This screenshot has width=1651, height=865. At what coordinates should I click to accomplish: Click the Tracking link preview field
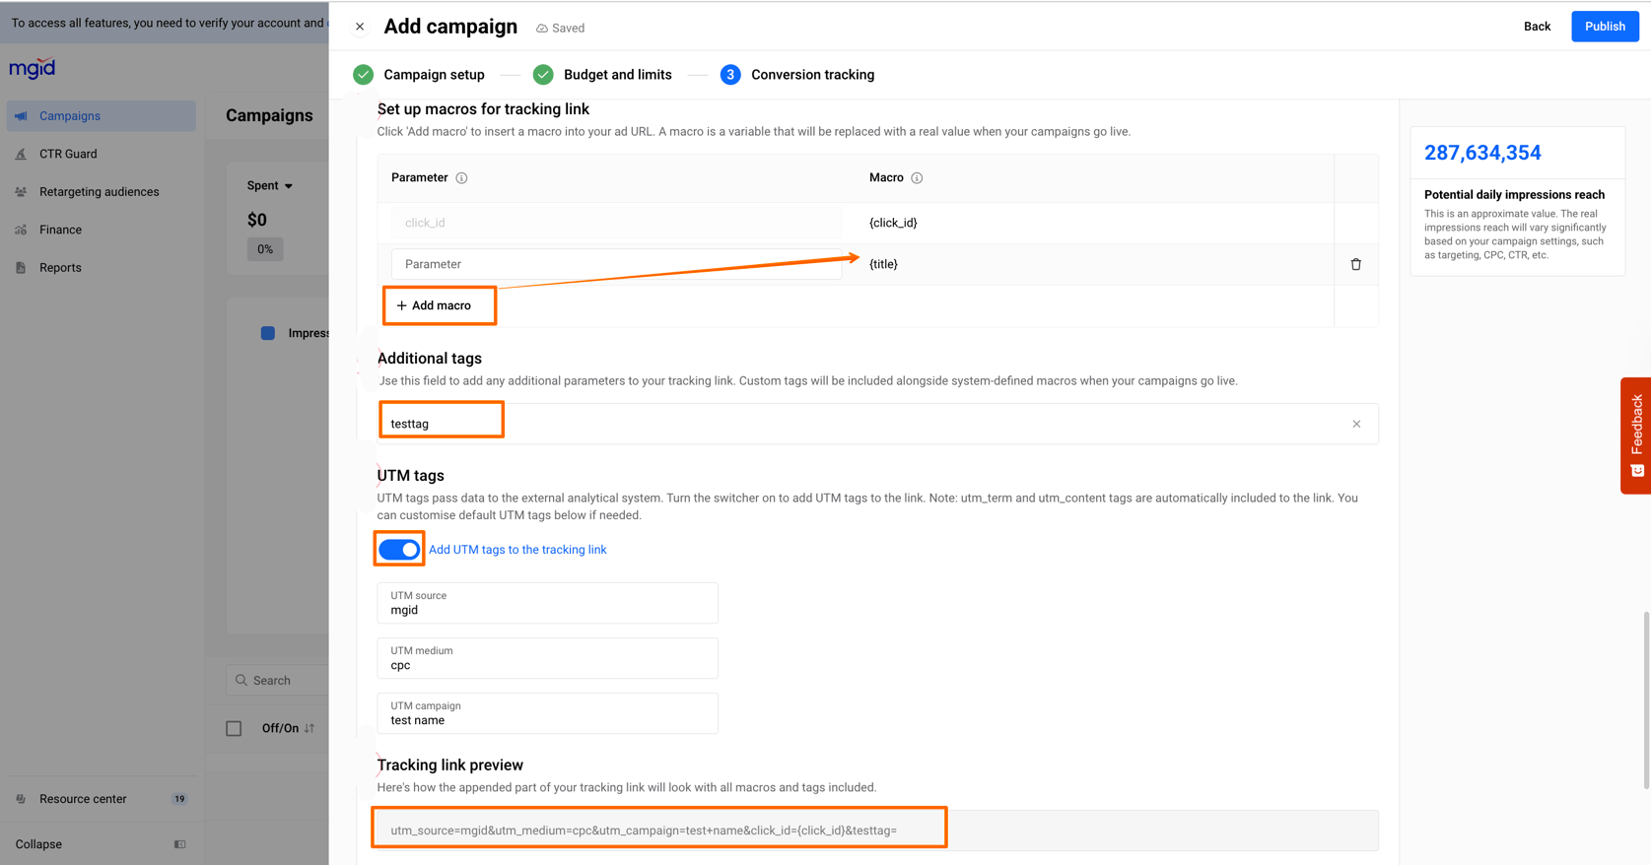878,831
